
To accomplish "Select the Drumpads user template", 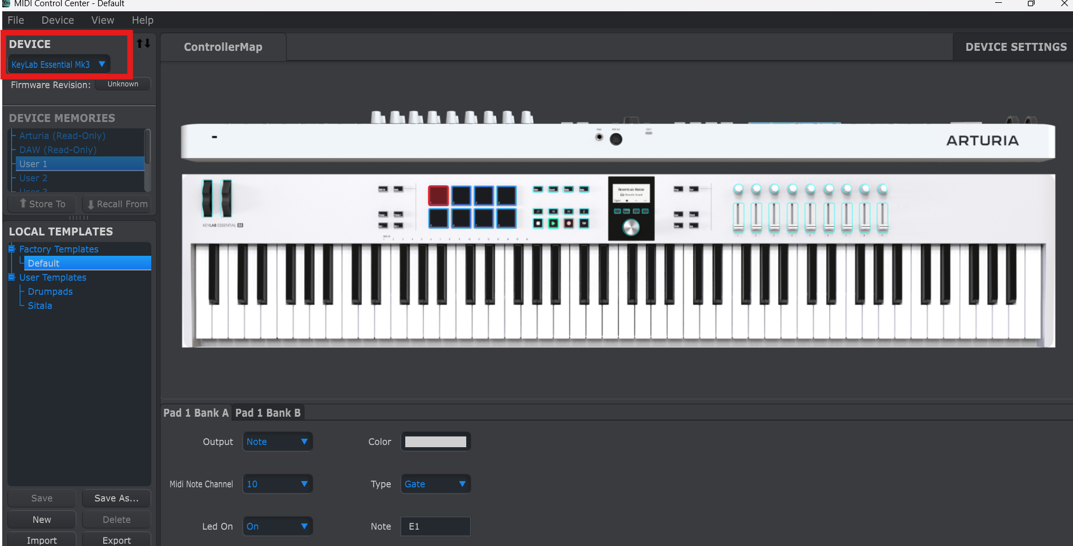I will (50, 291).
